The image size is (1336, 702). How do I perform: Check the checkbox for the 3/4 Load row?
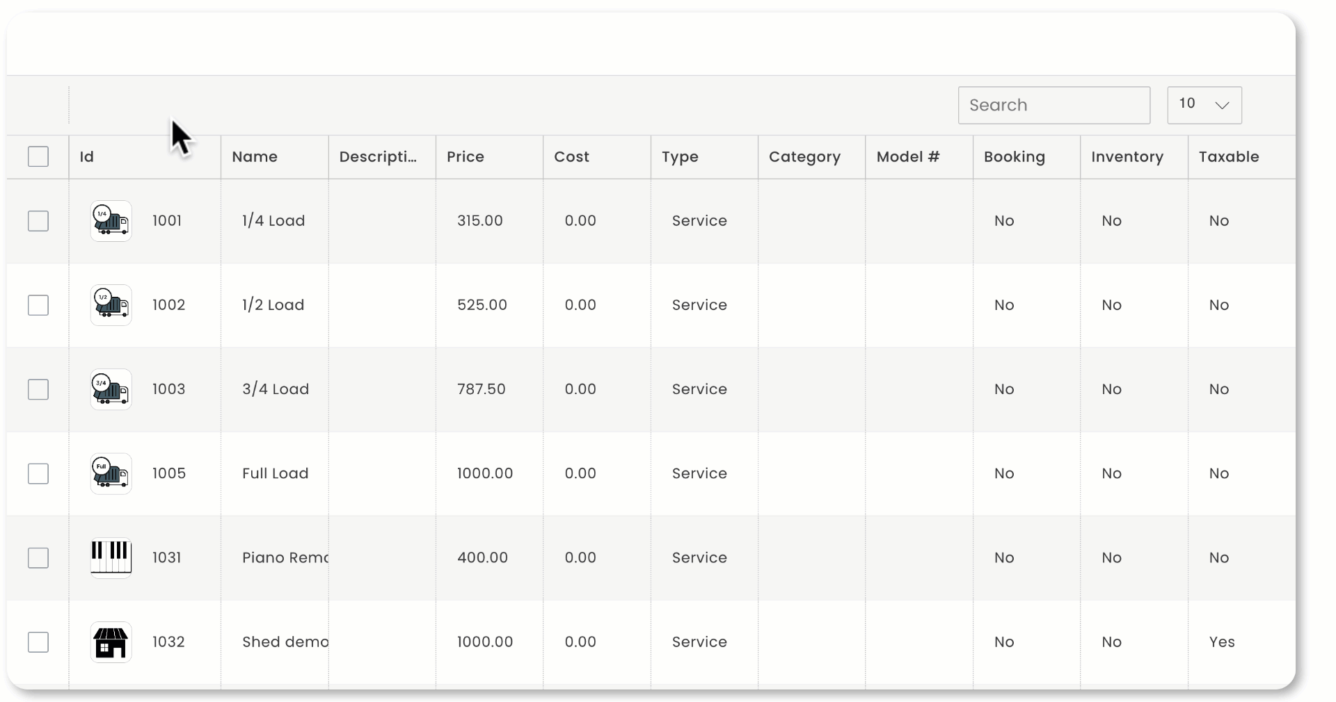coord(38,389)
